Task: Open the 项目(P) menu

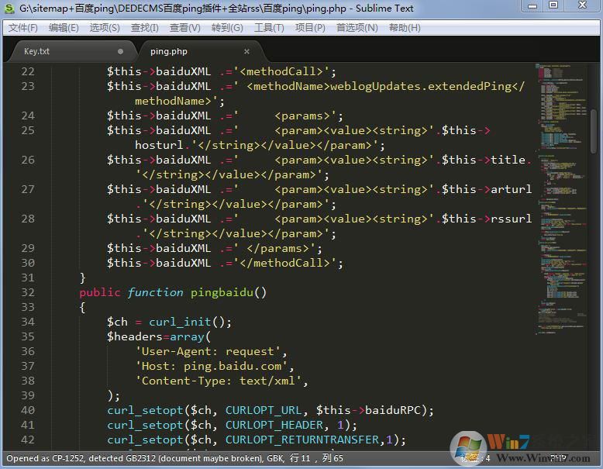Action: tap(310, 28)
